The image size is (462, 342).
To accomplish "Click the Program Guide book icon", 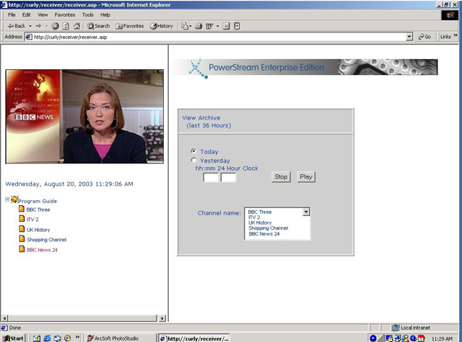I will coord(14,199).
